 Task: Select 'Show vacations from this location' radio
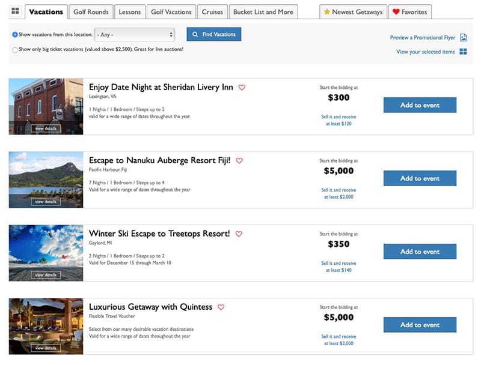coord(15,35)
